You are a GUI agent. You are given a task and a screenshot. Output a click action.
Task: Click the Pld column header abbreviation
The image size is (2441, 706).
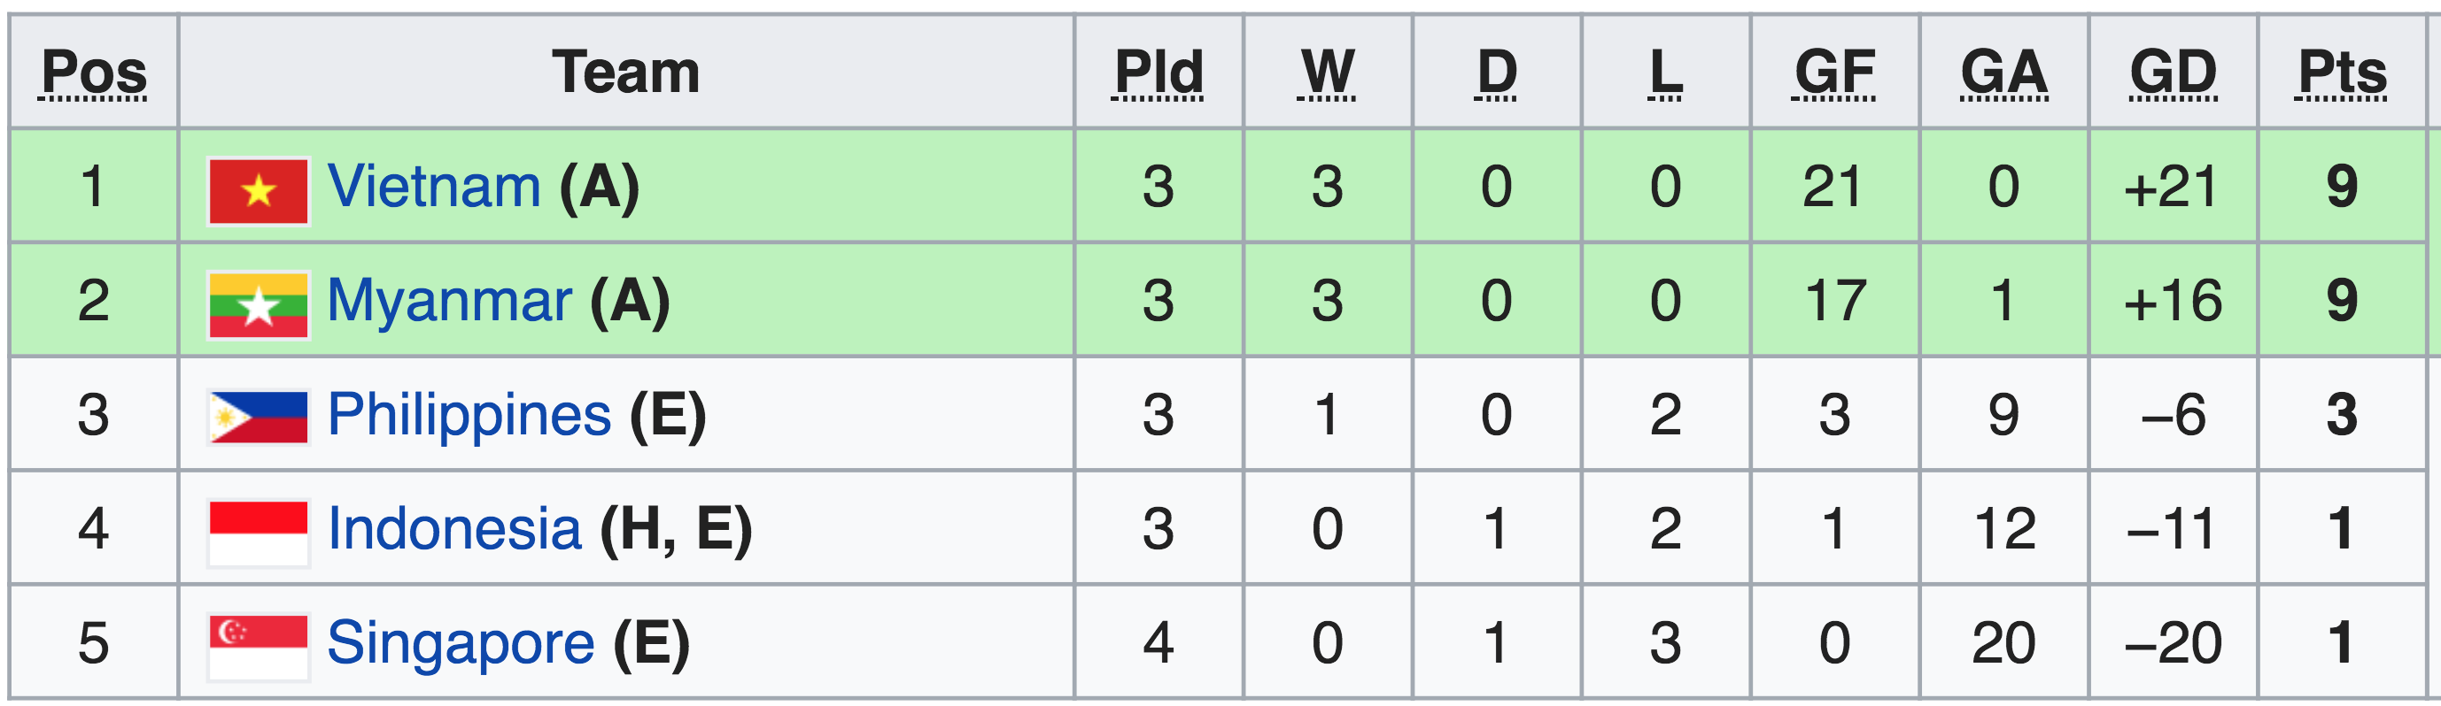click(x=1158, y=73)
